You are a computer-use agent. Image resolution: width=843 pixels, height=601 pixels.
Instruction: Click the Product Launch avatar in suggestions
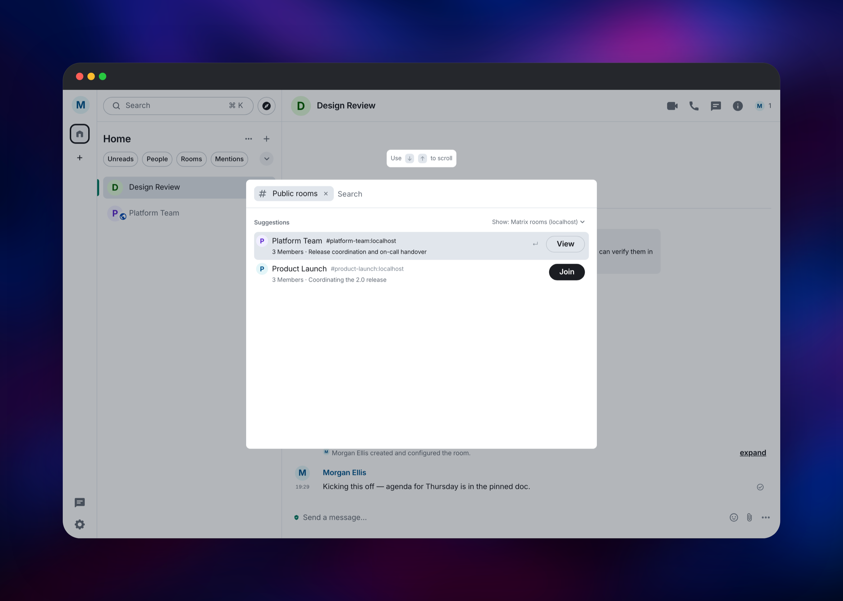[262, 269]
